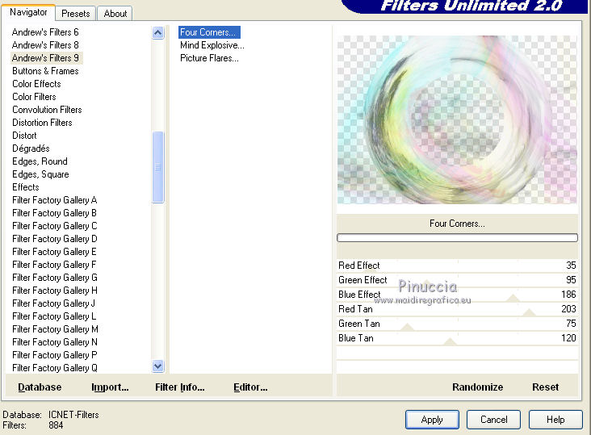The image size is (591, 435).
Task: Select Andrew's Filters 6 category
Action: point(45,32)
